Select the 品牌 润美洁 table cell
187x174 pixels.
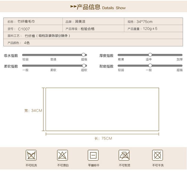[93, 21]
